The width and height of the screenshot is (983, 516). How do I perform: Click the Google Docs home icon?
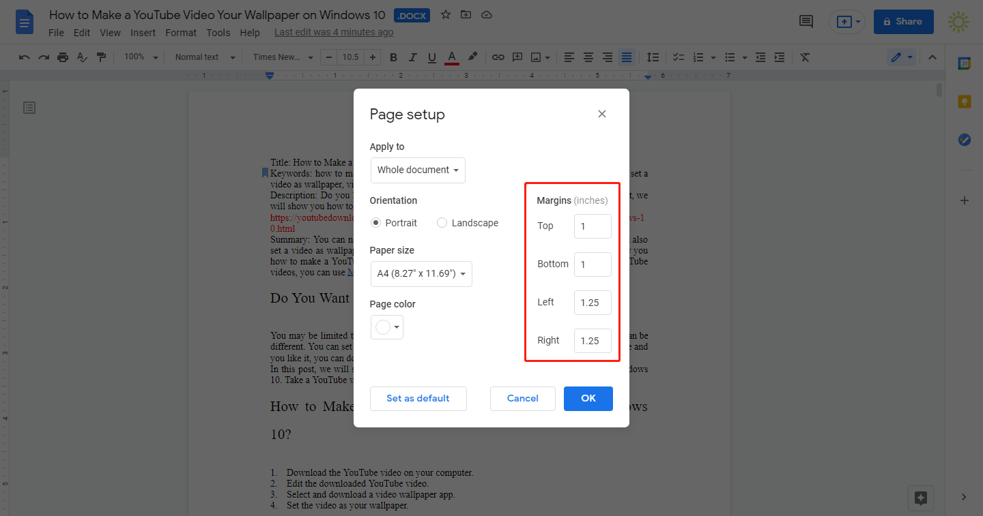[25, 22]
